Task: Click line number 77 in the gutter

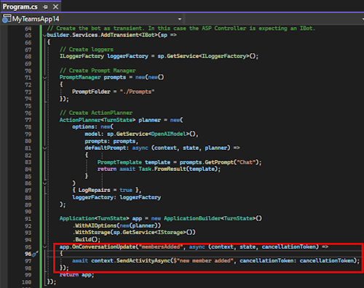Action: [28, 120]
